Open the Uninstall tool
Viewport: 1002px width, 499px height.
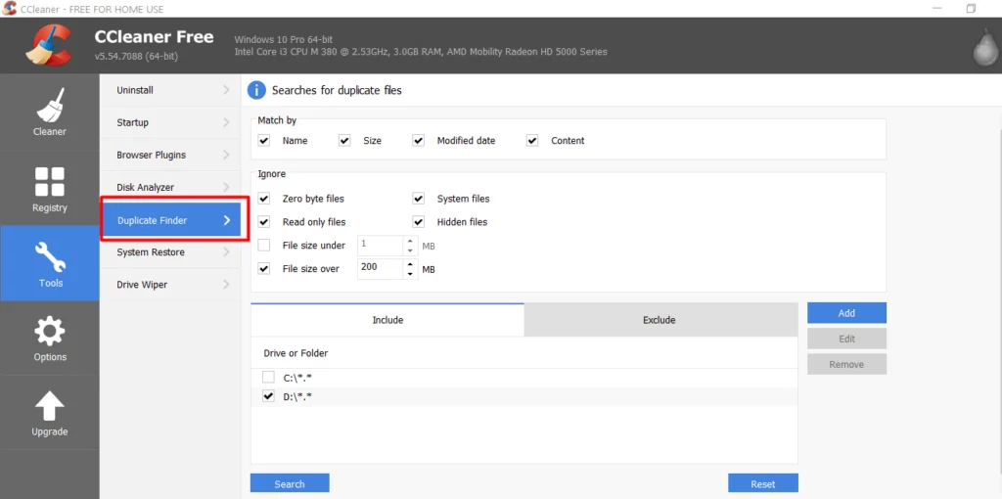[x=170, y=90]
